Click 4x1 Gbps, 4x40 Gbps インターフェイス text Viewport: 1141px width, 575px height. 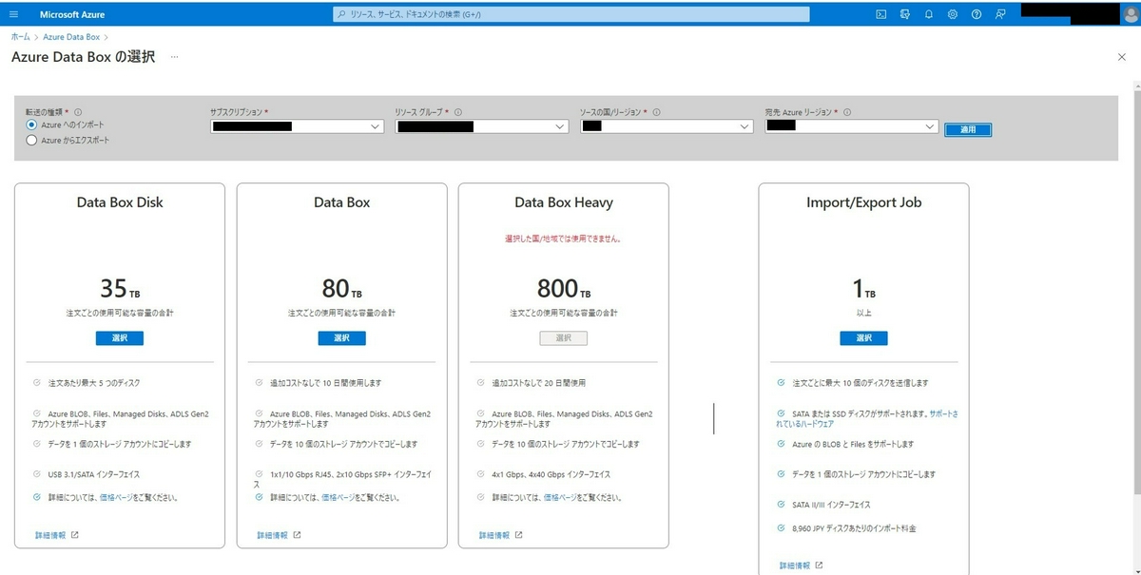tap(551, 474)
